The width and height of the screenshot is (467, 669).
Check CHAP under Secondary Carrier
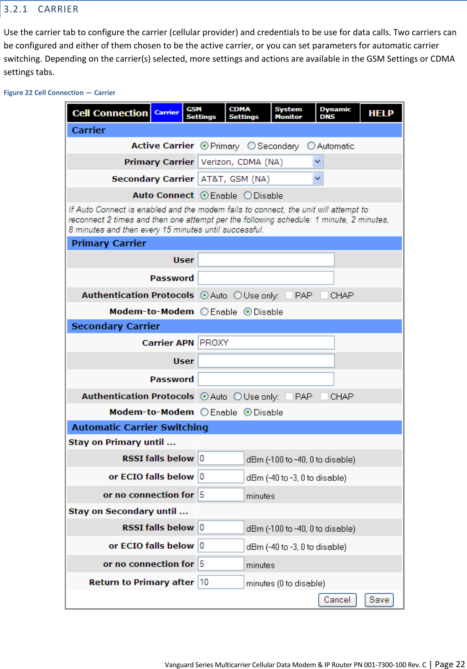click(x=324, y=396)
